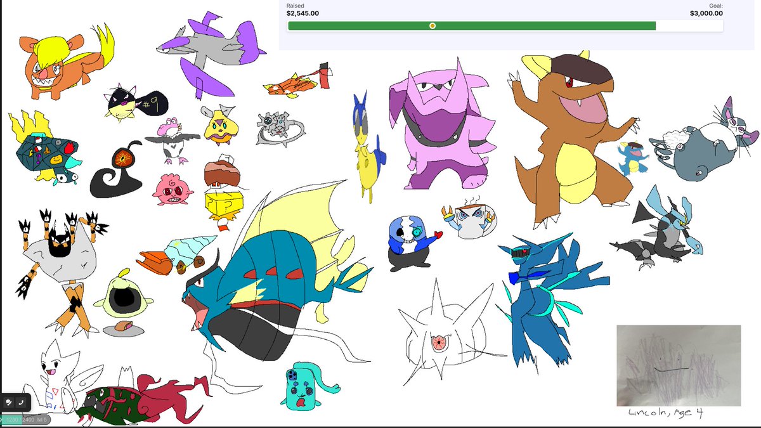Click the "$3,000.00" goal amount
761x428 pixels.
point(706,13)
